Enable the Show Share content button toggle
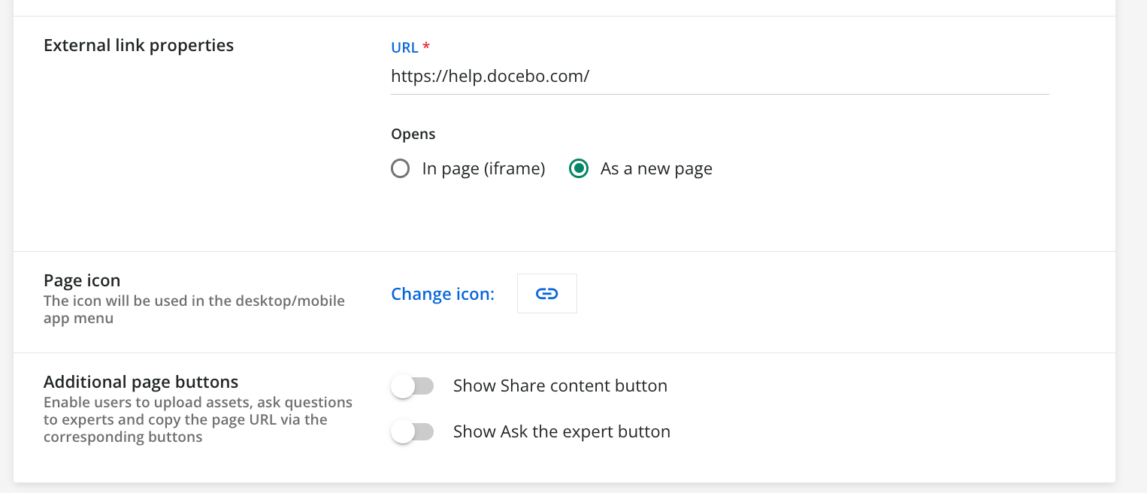The width and height of the screenshot is (1147, 493). (x=412, y=386)
